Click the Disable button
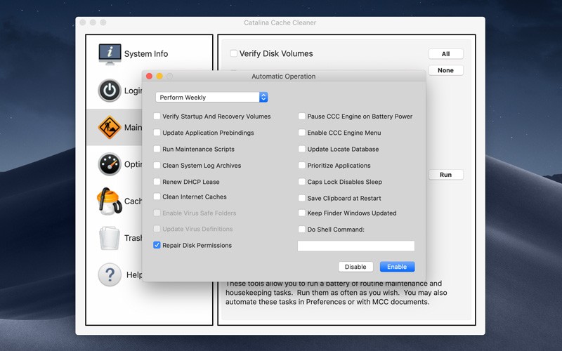The width and height of the screenshot is (562, 351). (355, 267)
